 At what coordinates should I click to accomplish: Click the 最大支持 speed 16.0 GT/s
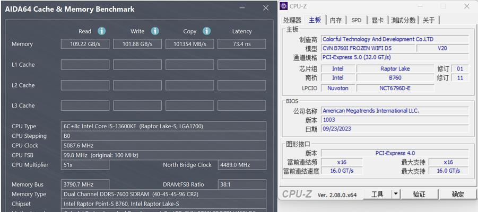point(448,171)
